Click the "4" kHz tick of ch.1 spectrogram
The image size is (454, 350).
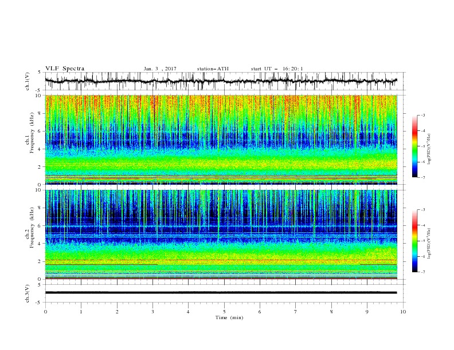pos(40,149)
